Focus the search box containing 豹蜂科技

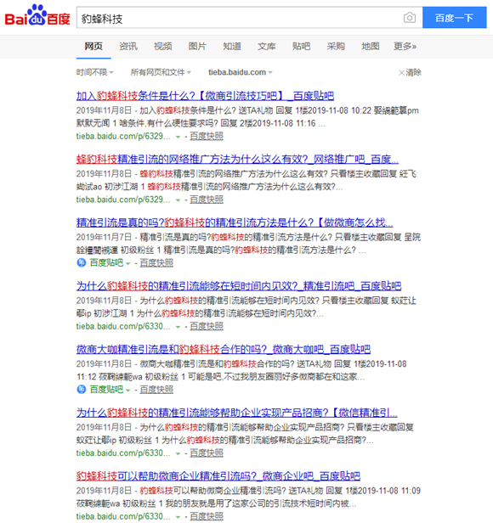coord(239,18)
